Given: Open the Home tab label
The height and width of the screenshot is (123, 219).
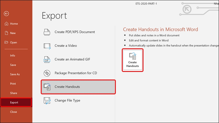Looking at the screenshot, I should pyautogui.click(x=14, y=24).
